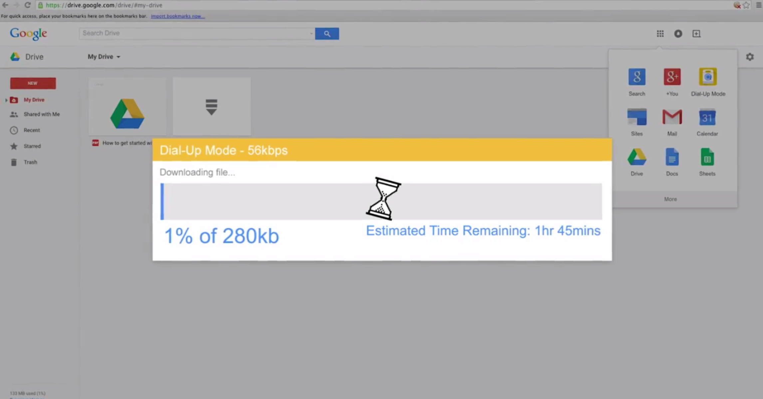Image resolution: width=763 pixels, height=399 pixels.
Task: Select Shared with Me in sidebar
Action: (x=42, y=114)
